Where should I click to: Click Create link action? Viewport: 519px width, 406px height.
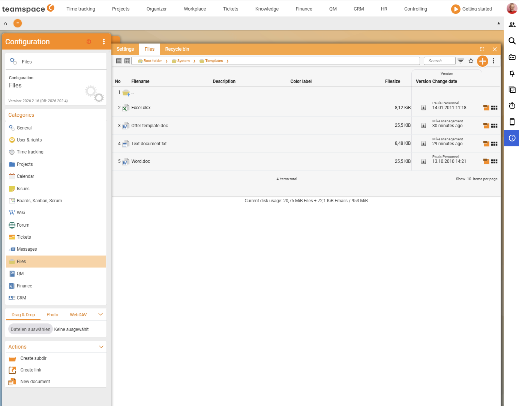tap(31, 370)
